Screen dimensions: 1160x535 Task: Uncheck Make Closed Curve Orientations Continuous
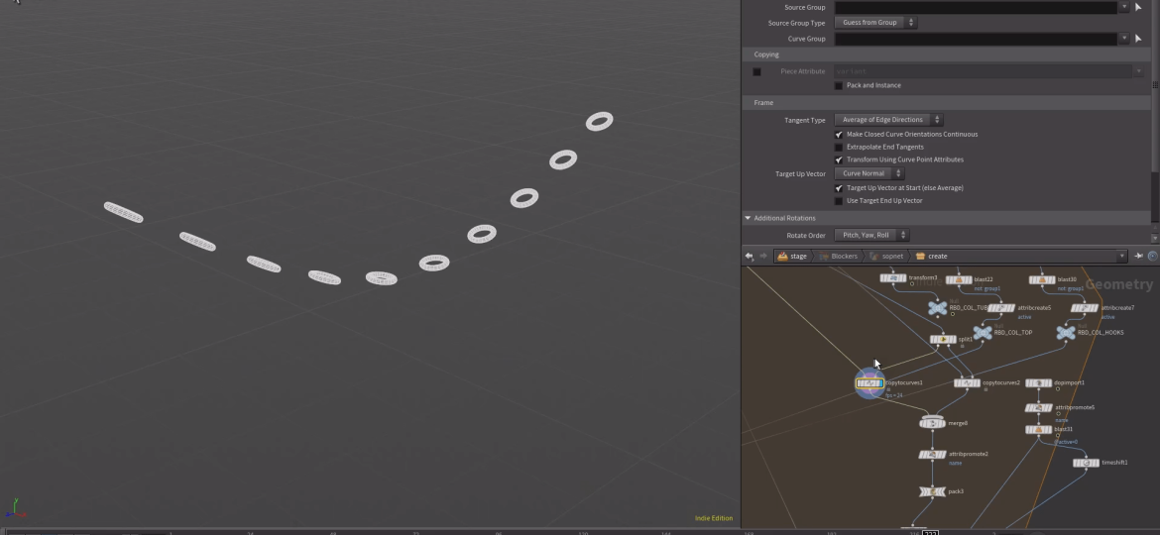pos(839,134)
